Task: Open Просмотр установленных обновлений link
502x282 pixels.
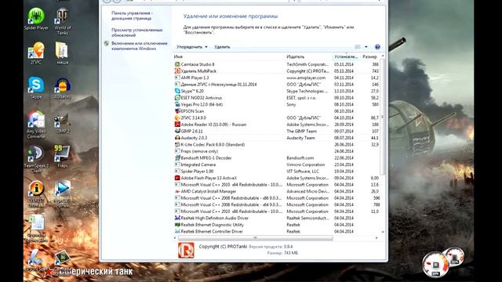Action: coord(136,33)
